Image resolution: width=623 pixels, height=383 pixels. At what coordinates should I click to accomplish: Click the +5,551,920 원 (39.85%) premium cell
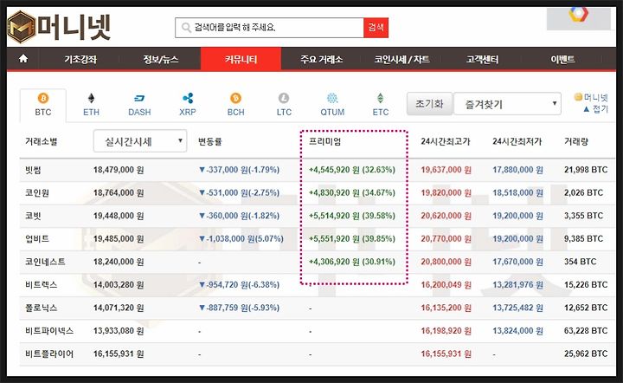click(352, 238)
